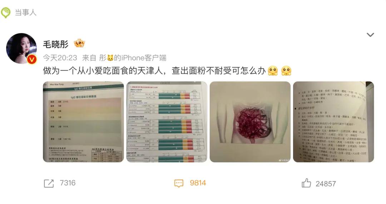This screenshot has width=386, height=204.
Task: Click the 9814 comment count
Action: click(x=198, y=183)
